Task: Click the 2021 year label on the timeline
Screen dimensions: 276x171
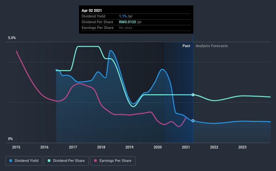Action: [186, 147]
